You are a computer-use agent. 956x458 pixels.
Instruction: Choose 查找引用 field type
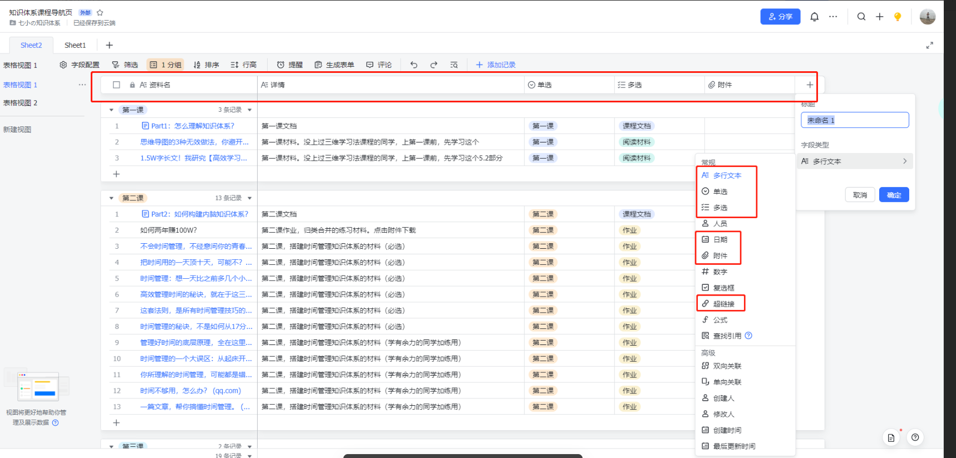[746, 336]
